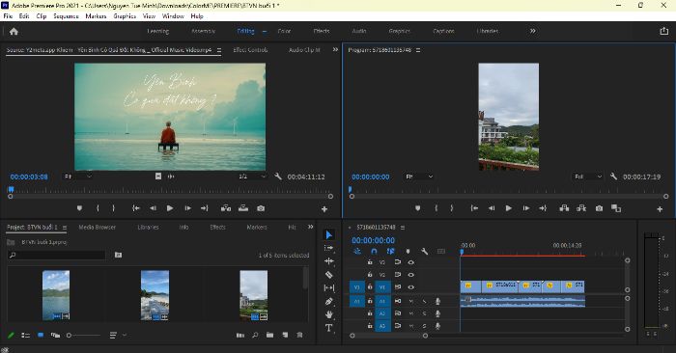Go to the Home screen icon

click(x=14, y=32)
